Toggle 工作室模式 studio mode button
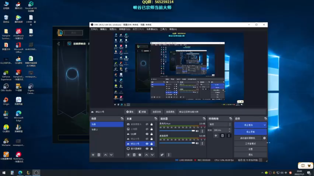 point(250,144)
